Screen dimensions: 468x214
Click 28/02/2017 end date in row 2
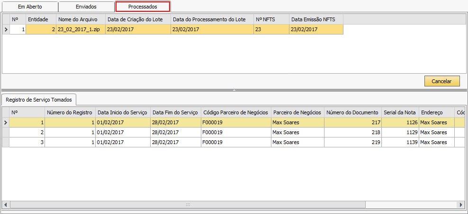(x=175, y=132)
